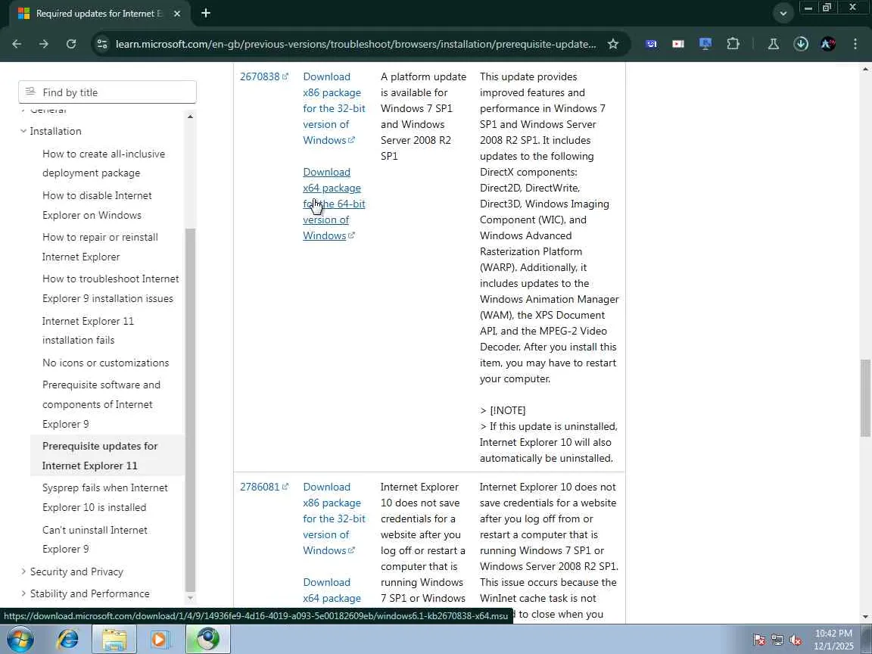872x654 pixels.
Task: Open the profile avatar menu
Action: 828,44
